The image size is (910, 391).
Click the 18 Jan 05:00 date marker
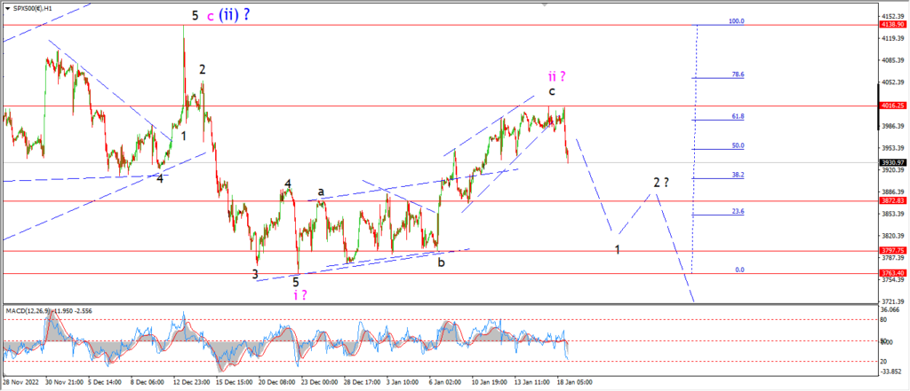[x=574, y=383]
